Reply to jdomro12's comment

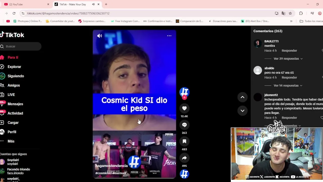[289, 118]
